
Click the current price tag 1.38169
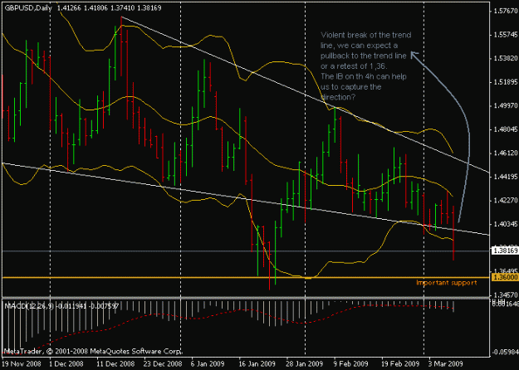click(505, 251)
